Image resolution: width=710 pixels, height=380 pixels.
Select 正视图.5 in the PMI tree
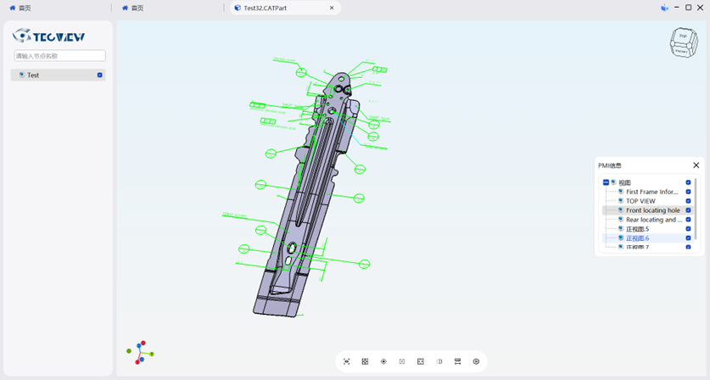pyautogui.click(x=637, y=229)
